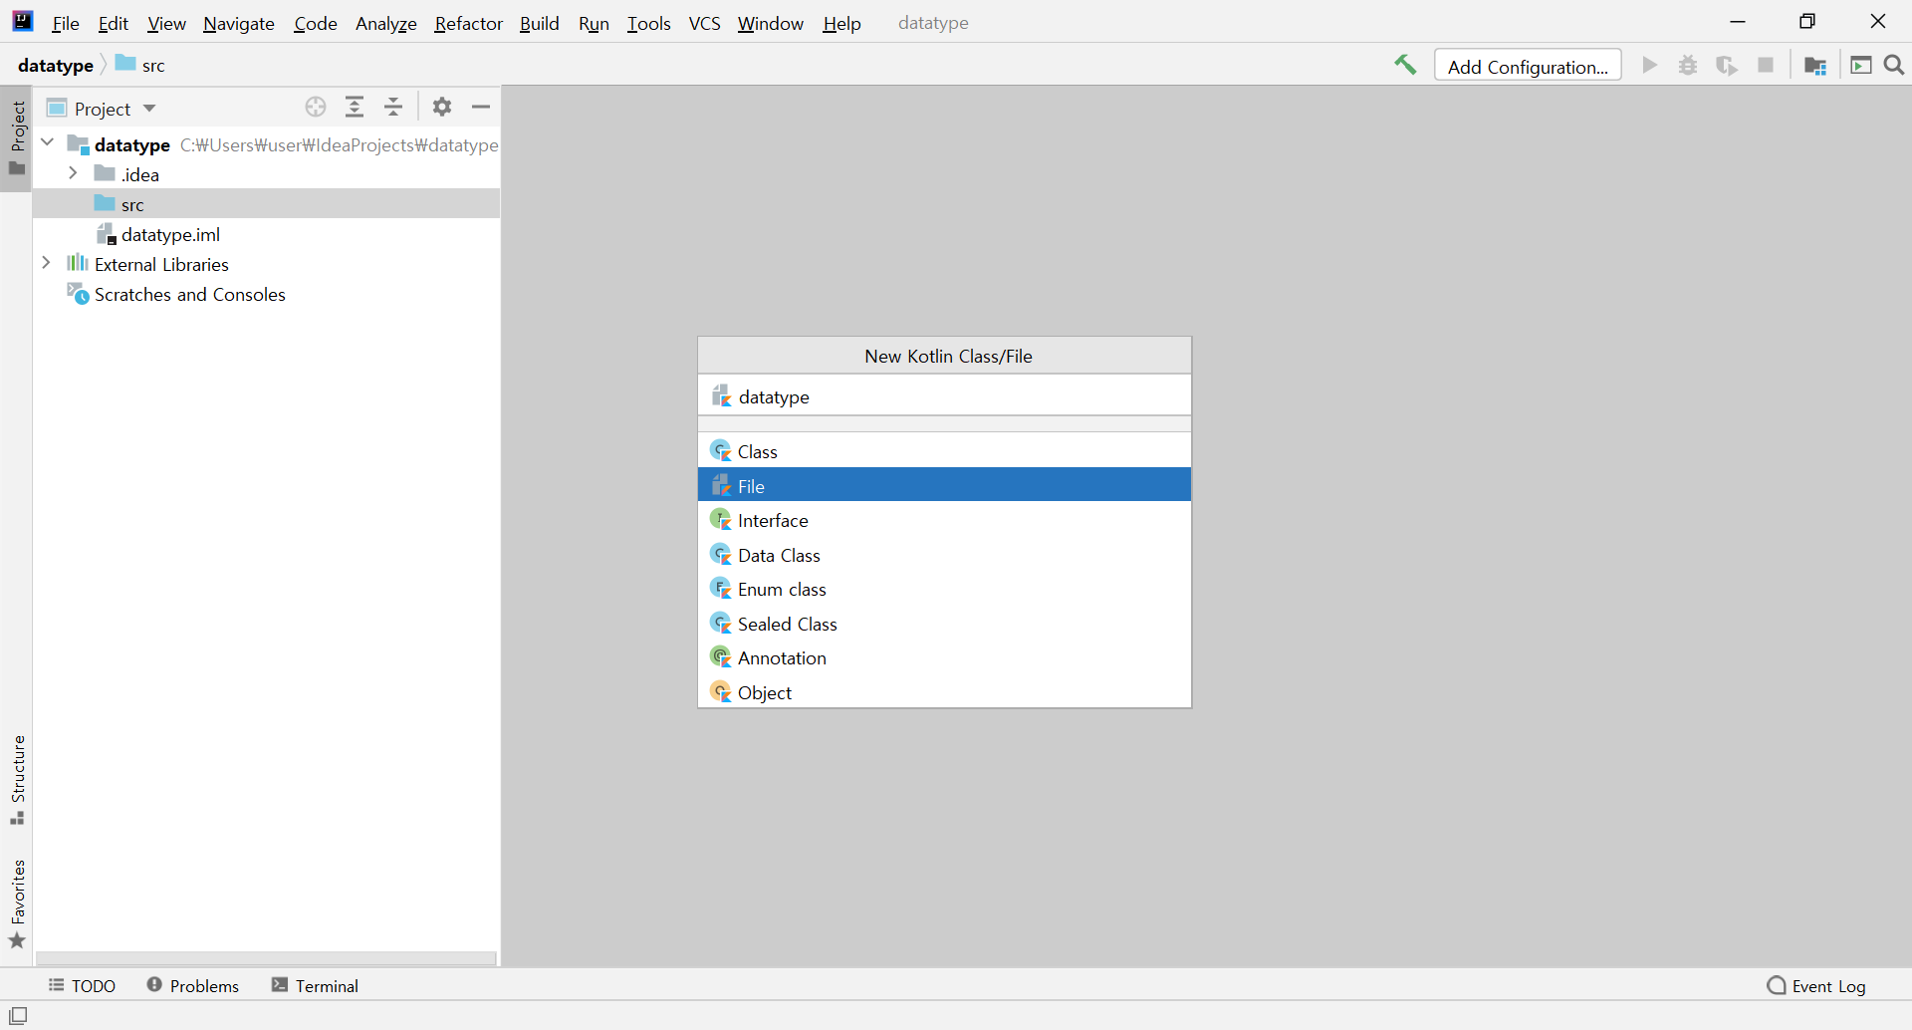Select Interface in the New Kotlin list
This screenshot has width=1912, height=1030.
pyautogui.click(x=944, y=520)
